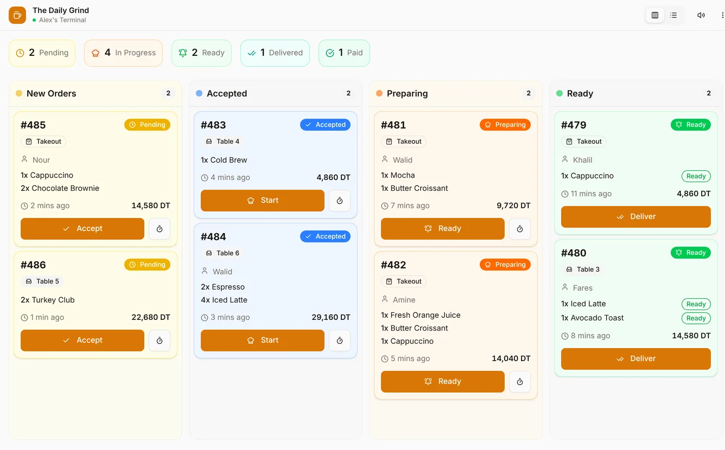The image size is (725, 450).
Task: Click the timer icon on order #484
Action: point(340,340)
